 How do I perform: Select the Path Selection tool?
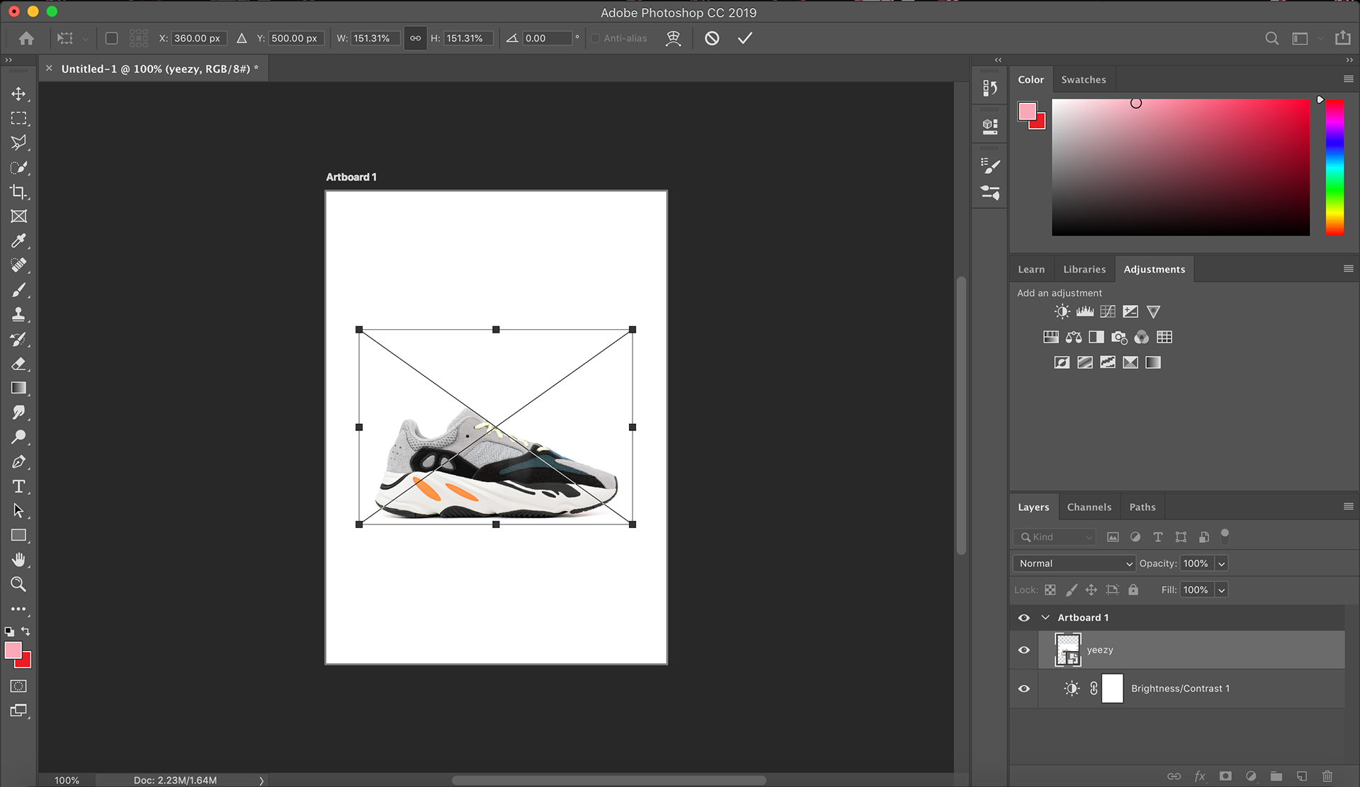(18, 510)
